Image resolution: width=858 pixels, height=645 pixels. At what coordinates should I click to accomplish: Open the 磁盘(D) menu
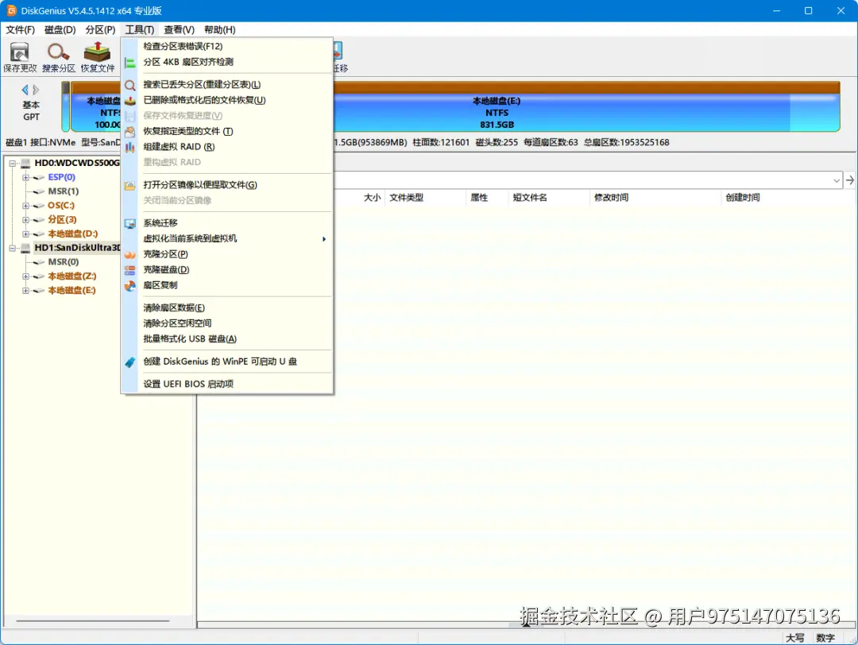pyautogui.click(x=60, y=29)
